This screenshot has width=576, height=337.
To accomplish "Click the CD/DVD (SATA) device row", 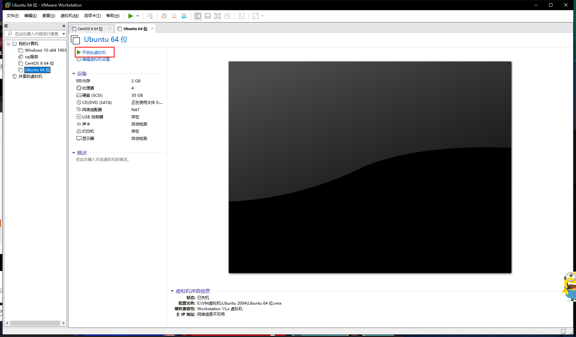I will click(x=120, y=103).
